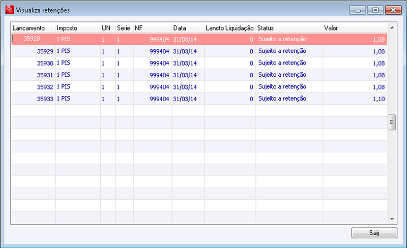Click the Valor column header
Screen dimensions: 407x248
pos(355,28)
